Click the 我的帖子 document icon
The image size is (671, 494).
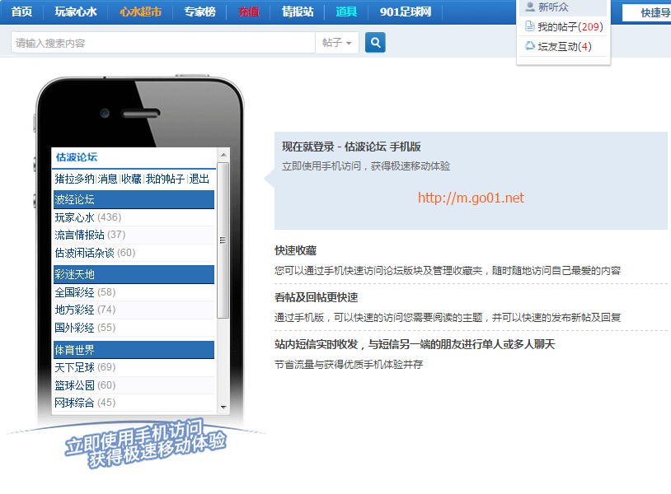click(x=530, y=26)
